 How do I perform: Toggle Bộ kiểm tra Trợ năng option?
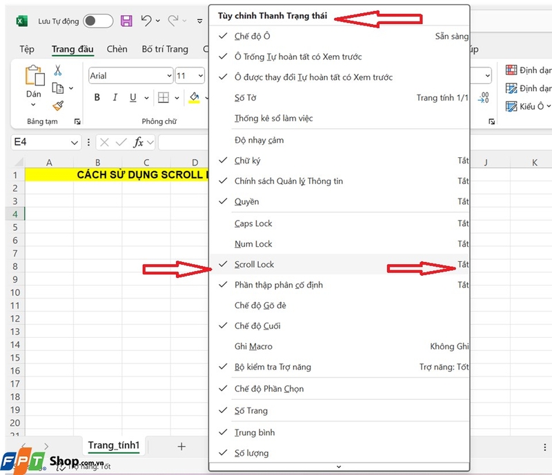click(339, 367)
